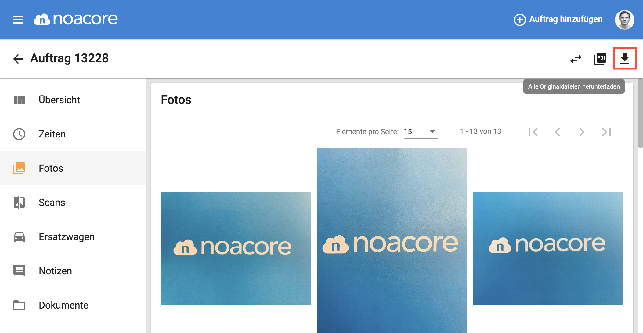Open the tall middle noacore photo

392,241
